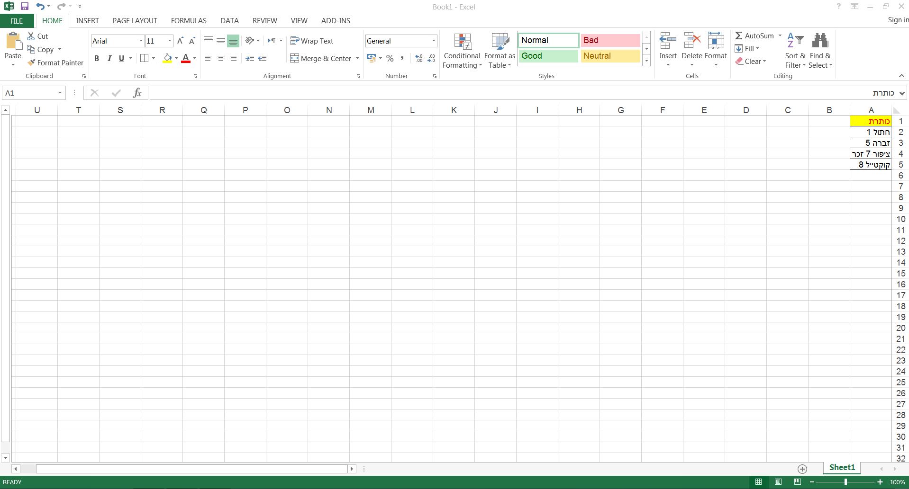Apply the Neutral cell style

(610, 56)
